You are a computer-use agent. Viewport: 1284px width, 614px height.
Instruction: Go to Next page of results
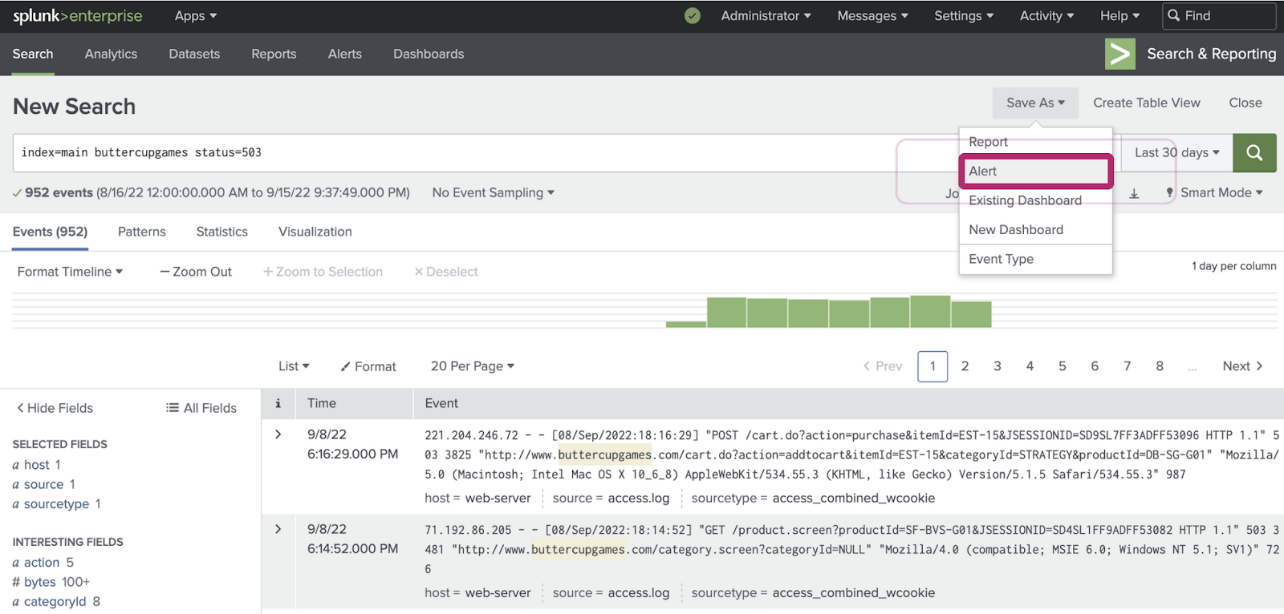pos(1241,366)
